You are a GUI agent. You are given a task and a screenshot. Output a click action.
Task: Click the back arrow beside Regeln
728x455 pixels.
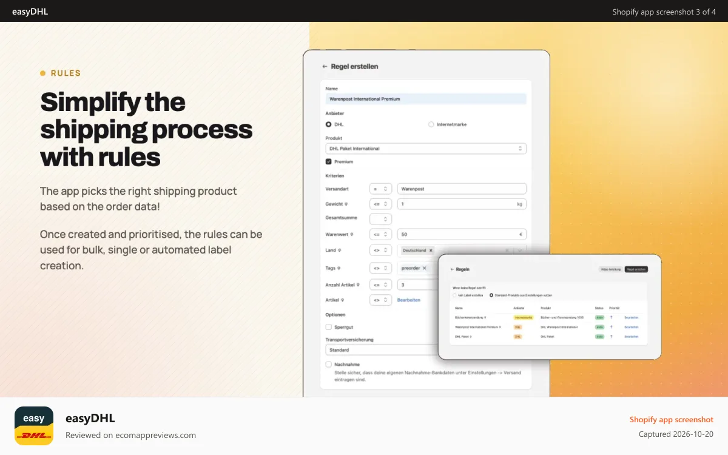click(452, 269)
